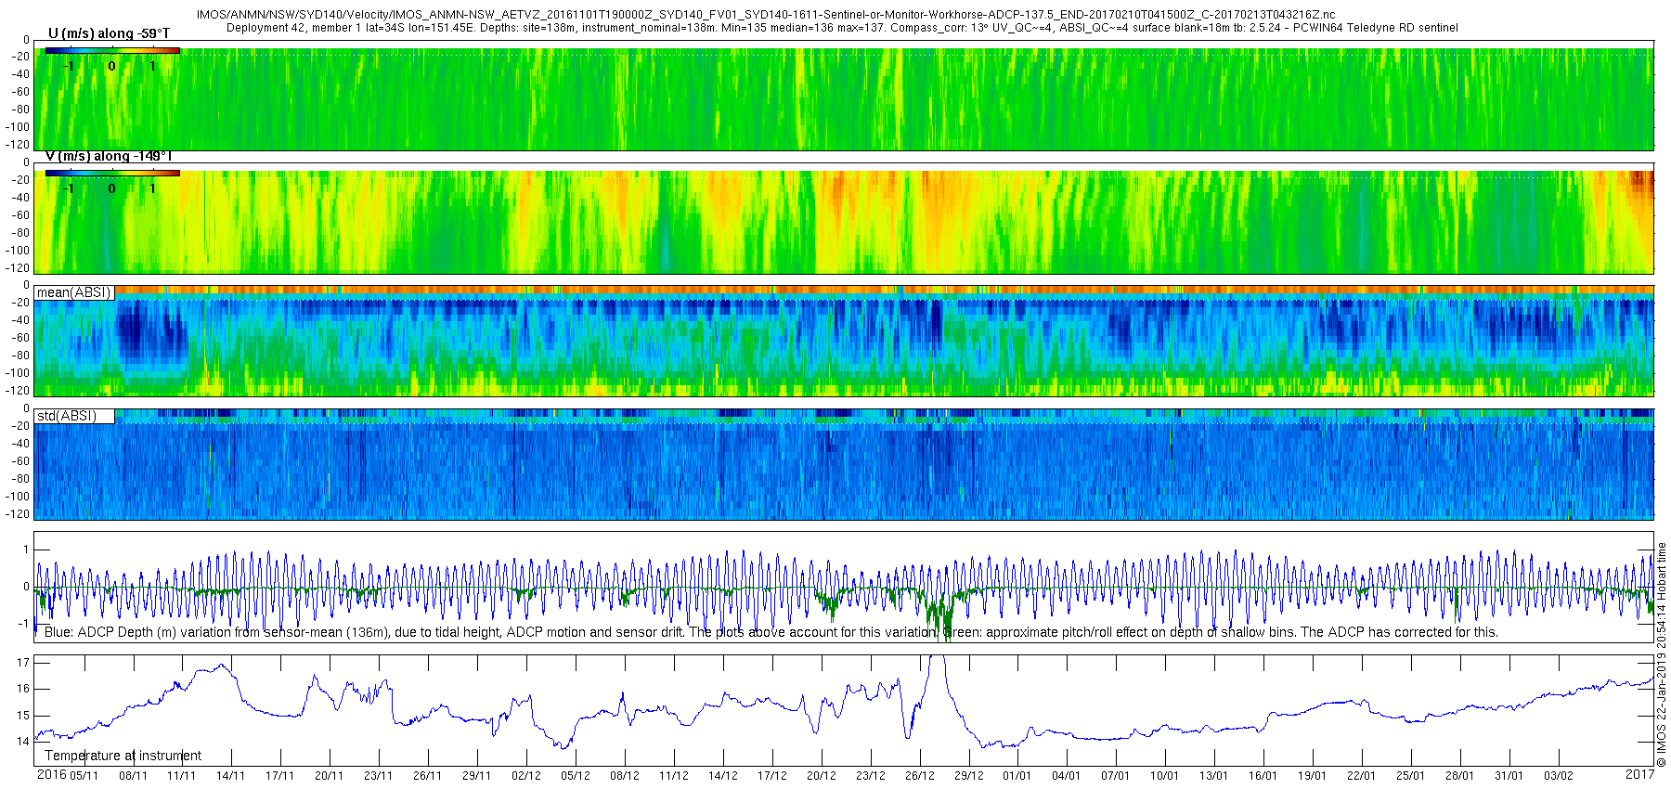Click the 'V (m/s) along -149°T' title

click(x=109, y=157)
